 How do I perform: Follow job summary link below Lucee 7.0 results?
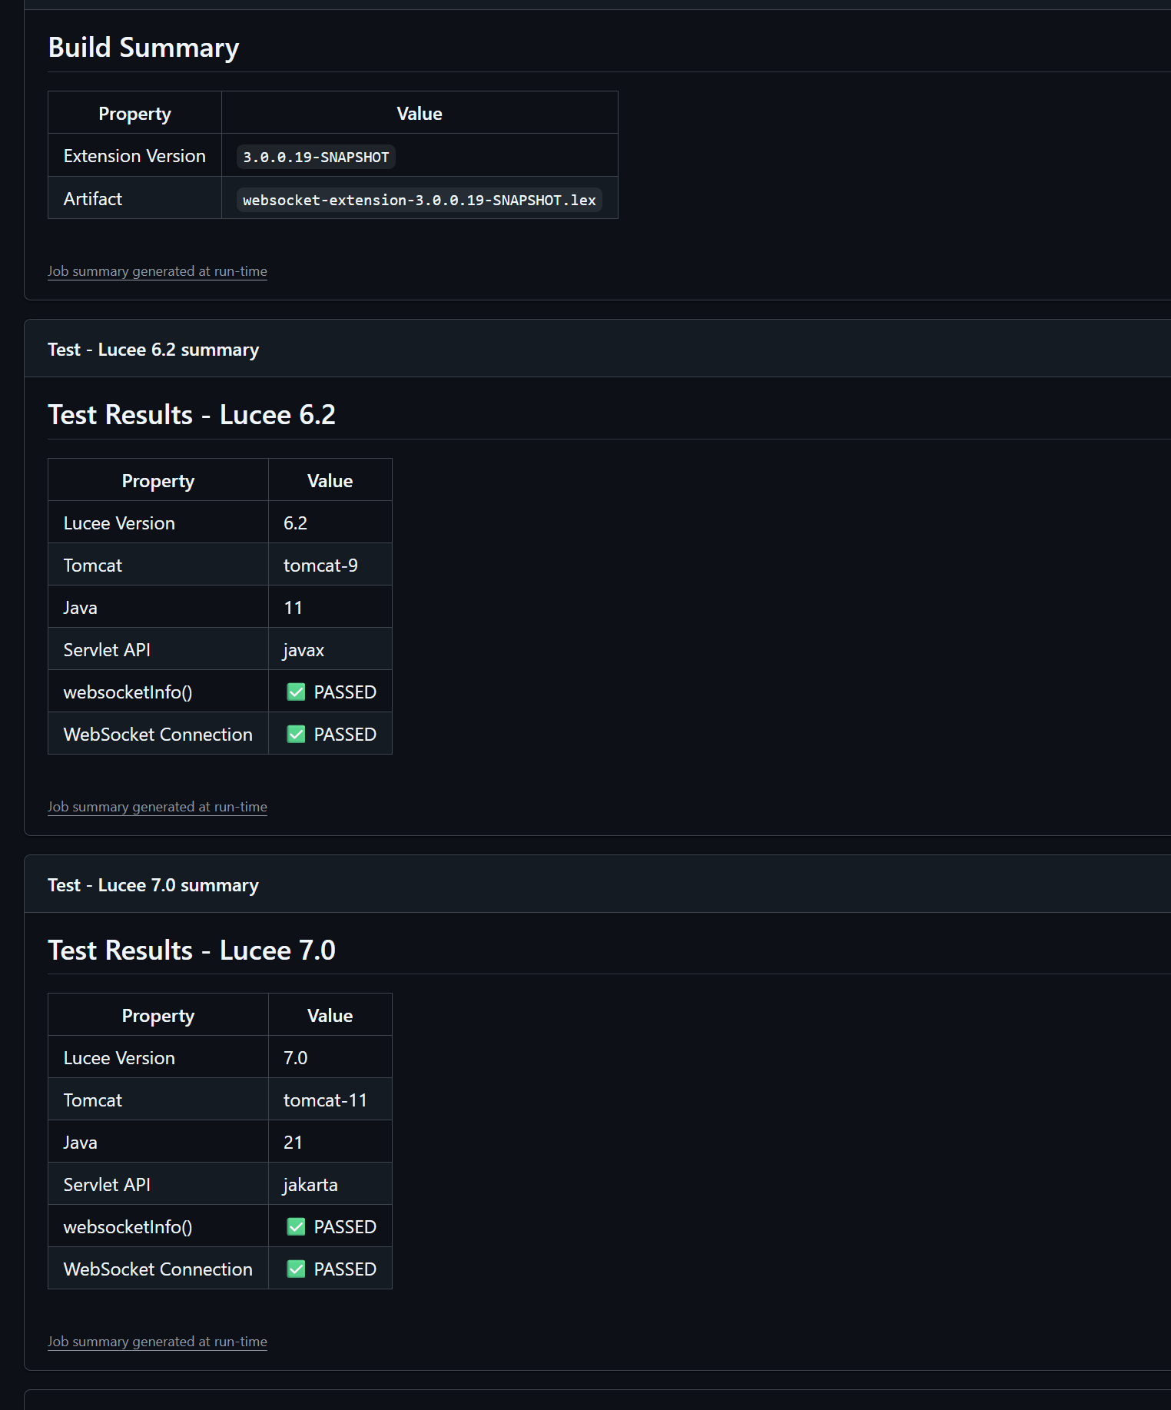tap(158, 1342)
